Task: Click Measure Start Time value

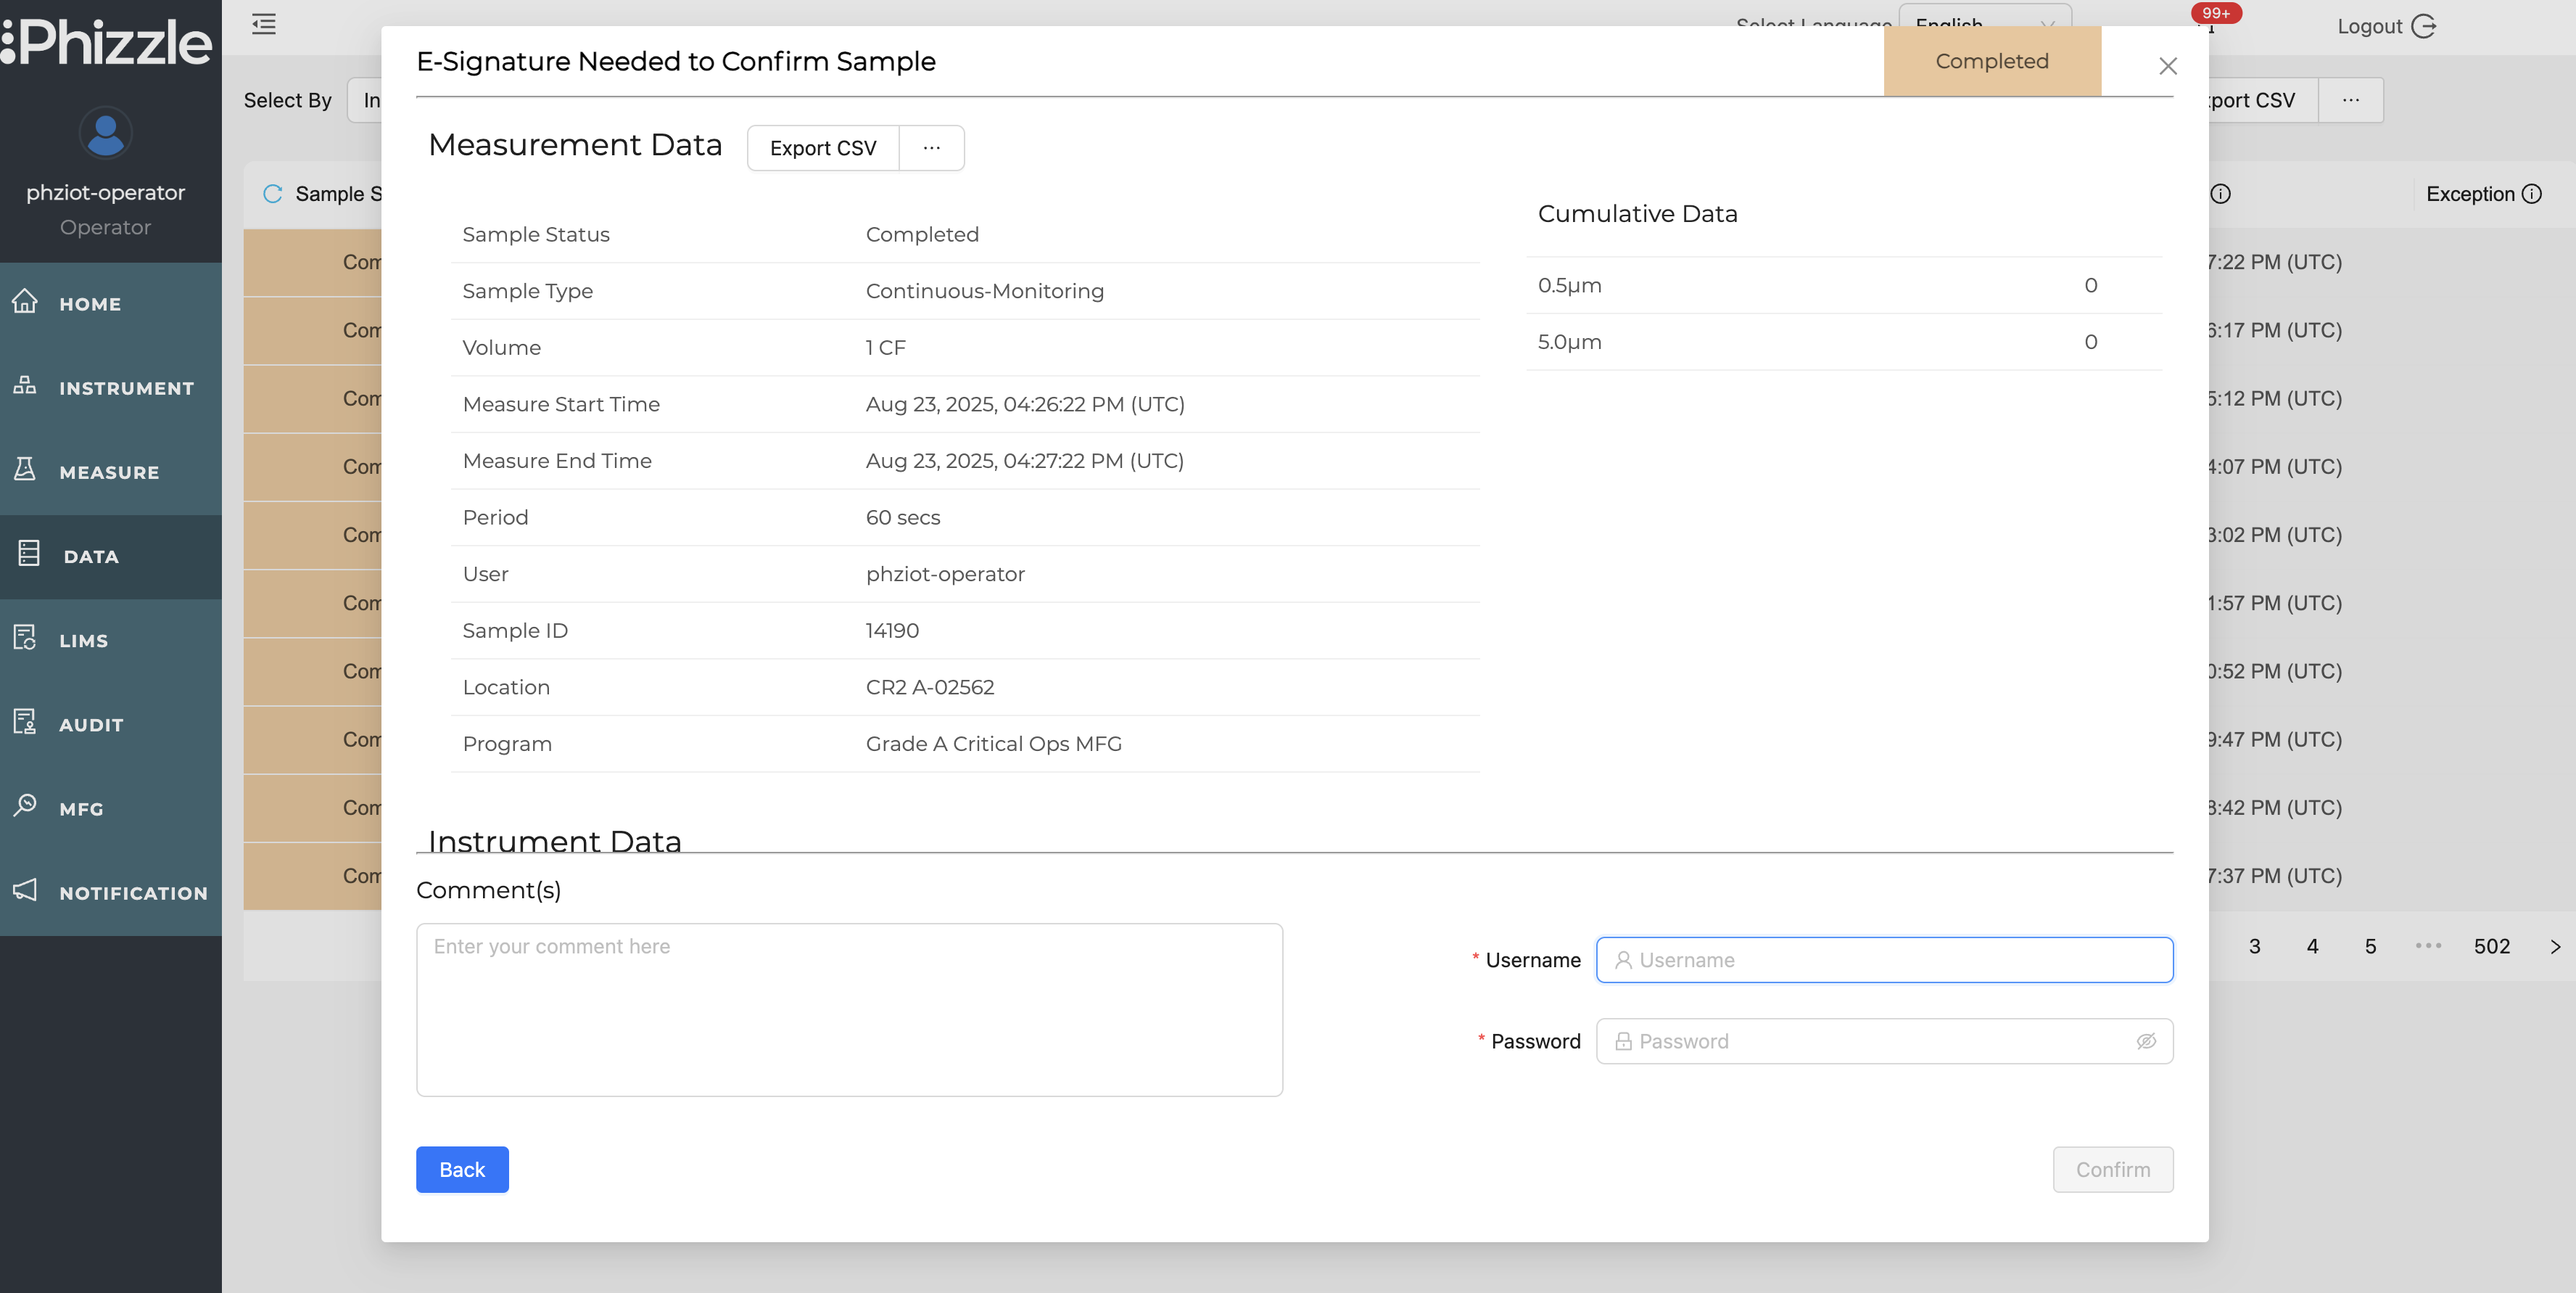Action: [1024, 404]
